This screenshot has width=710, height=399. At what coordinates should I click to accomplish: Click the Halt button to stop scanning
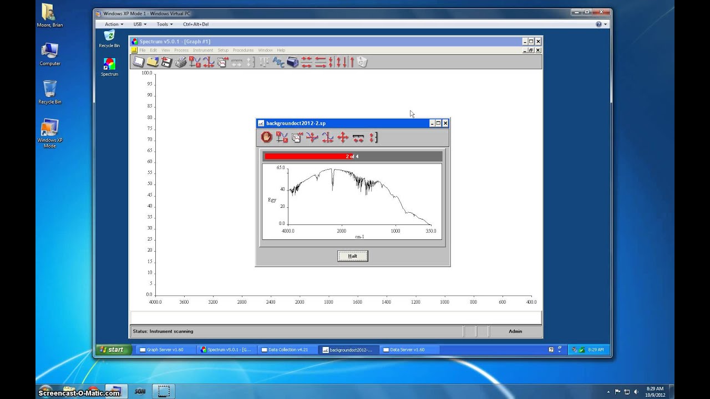[x=353, y=256]
